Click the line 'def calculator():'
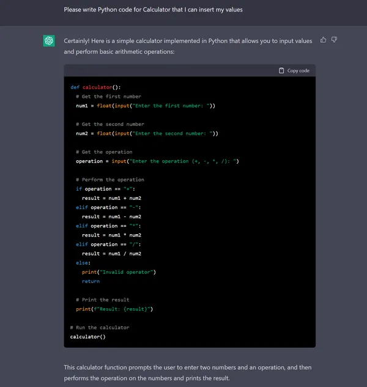This screenshot has height=387, width=367. click(x=95, y=87)
